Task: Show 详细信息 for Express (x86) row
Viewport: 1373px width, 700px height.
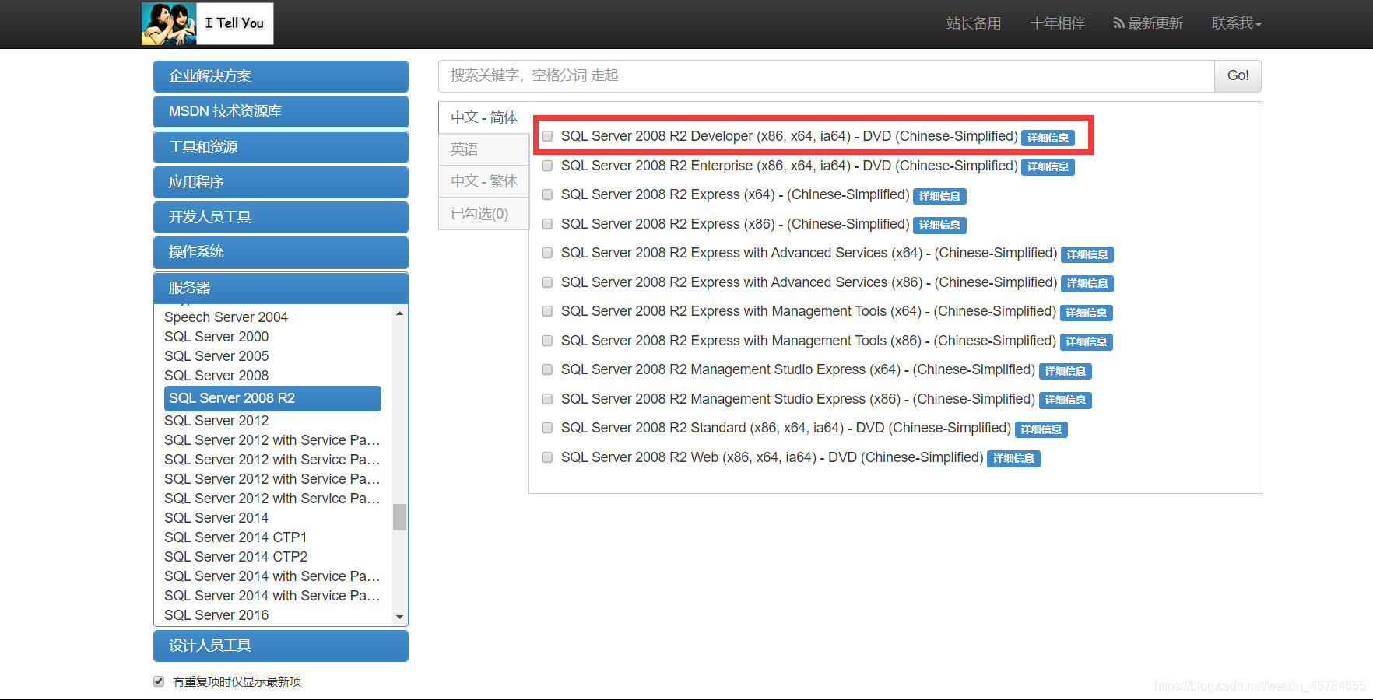Action: (939, 225)
